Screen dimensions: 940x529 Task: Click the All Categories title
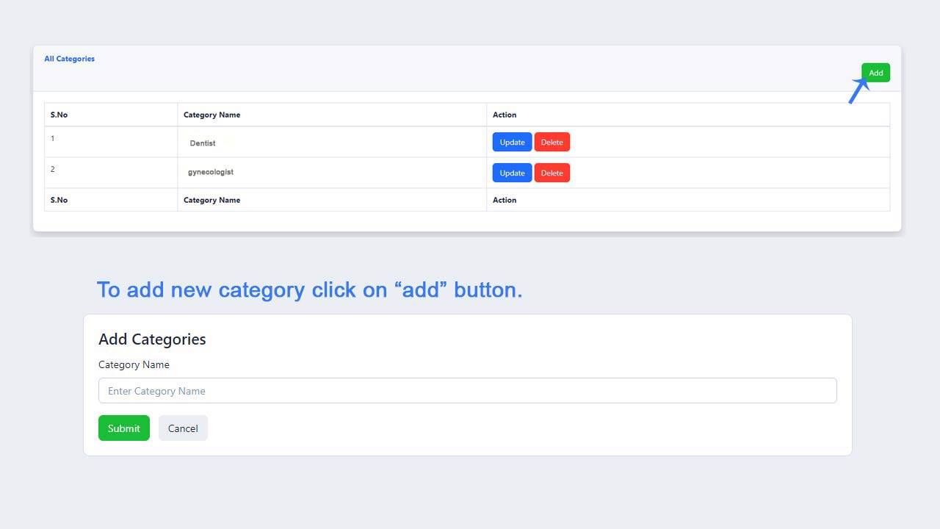69,59
